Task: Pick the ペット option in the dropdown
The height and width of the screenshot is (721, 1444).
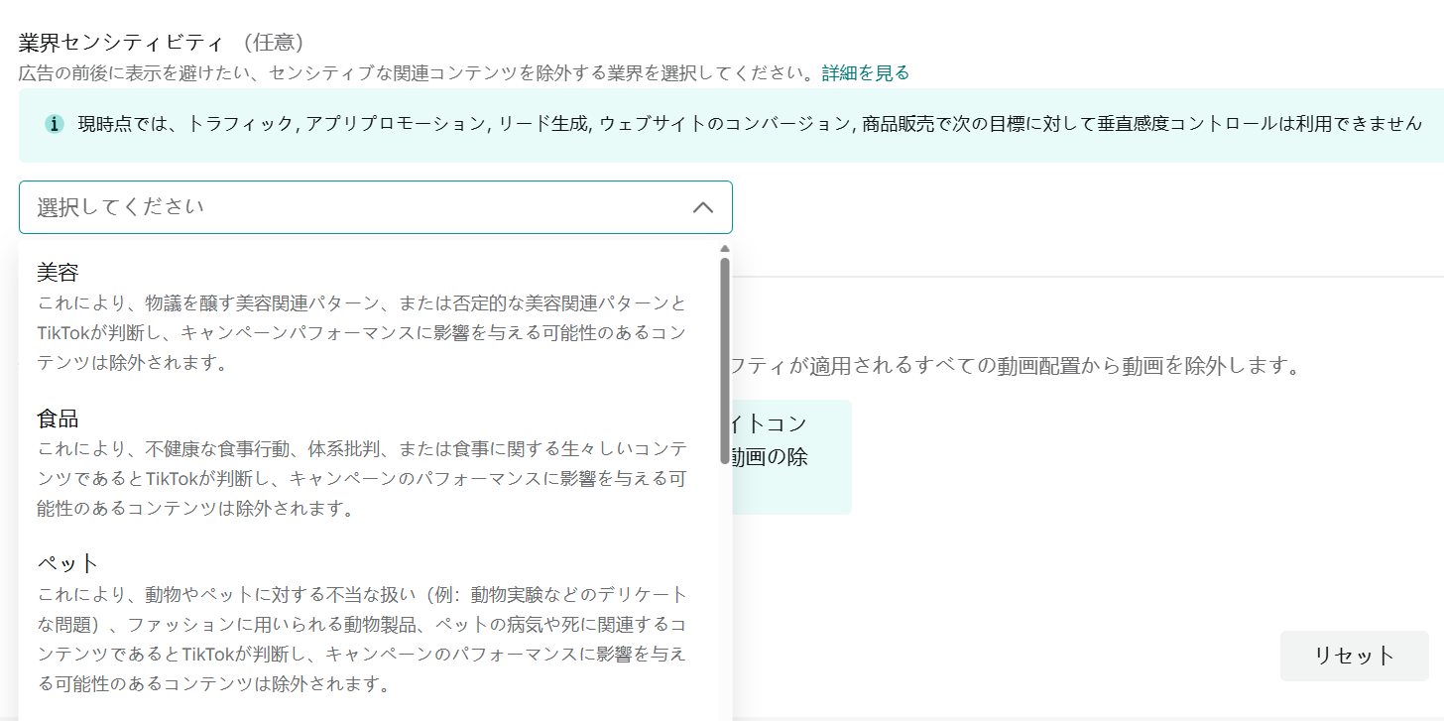Action: pos(68,563)
